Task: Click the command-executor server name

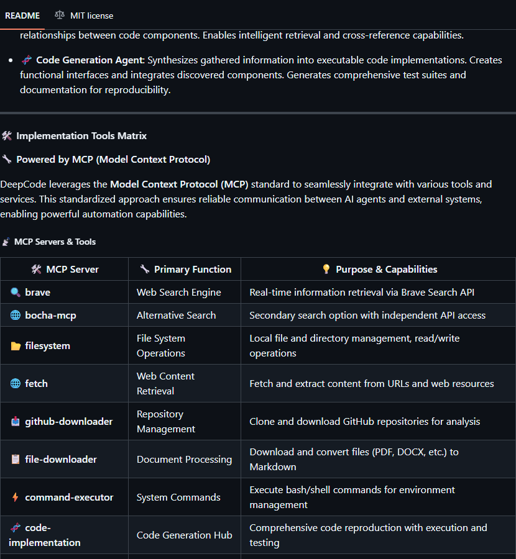Action: click(69, 498)
